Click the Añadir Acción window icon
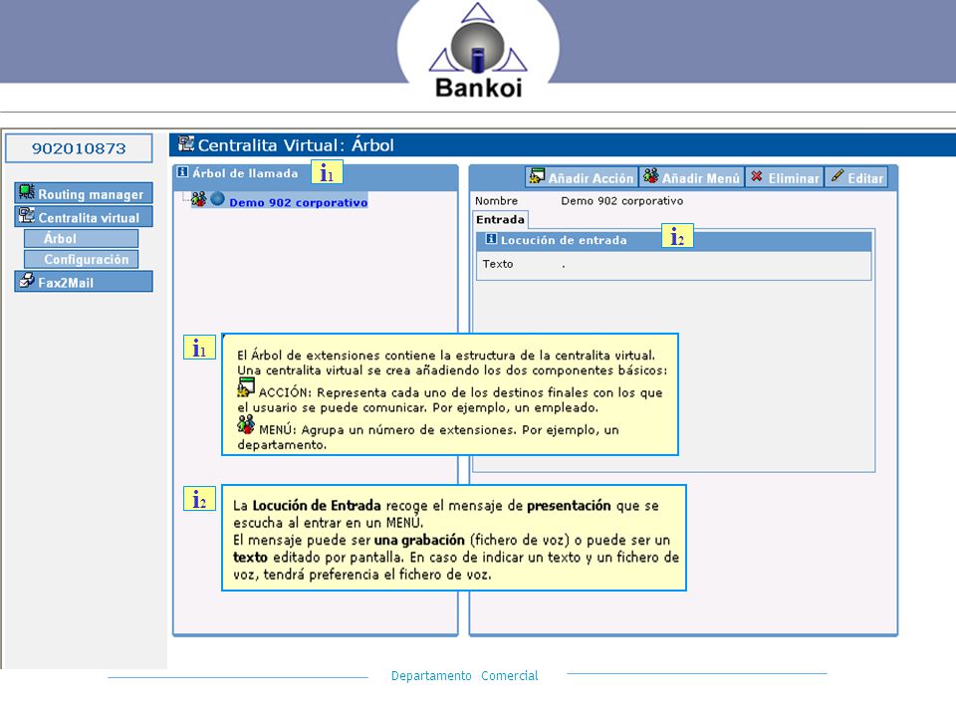 click(x=537, y=176)
